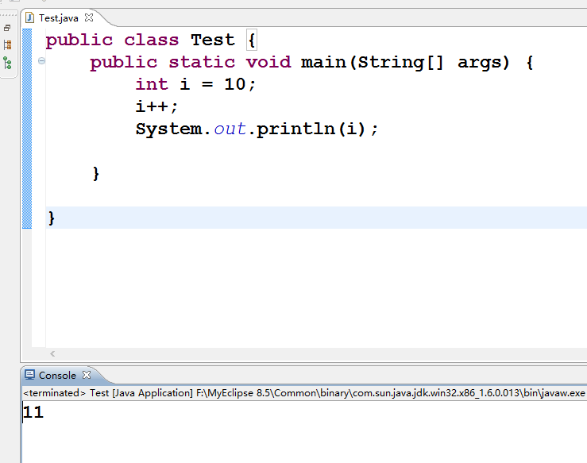Place cursor on 'public class Test {' line
The height and width of the screenshot is (463, 587).
[151, 40]
